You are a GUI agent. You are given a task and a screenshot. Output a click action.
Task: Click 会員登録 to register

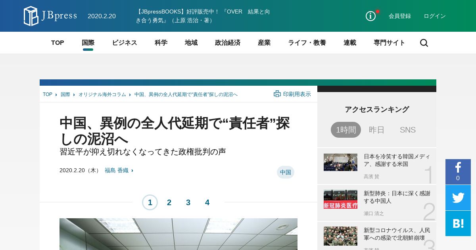[x=400, y=16]
